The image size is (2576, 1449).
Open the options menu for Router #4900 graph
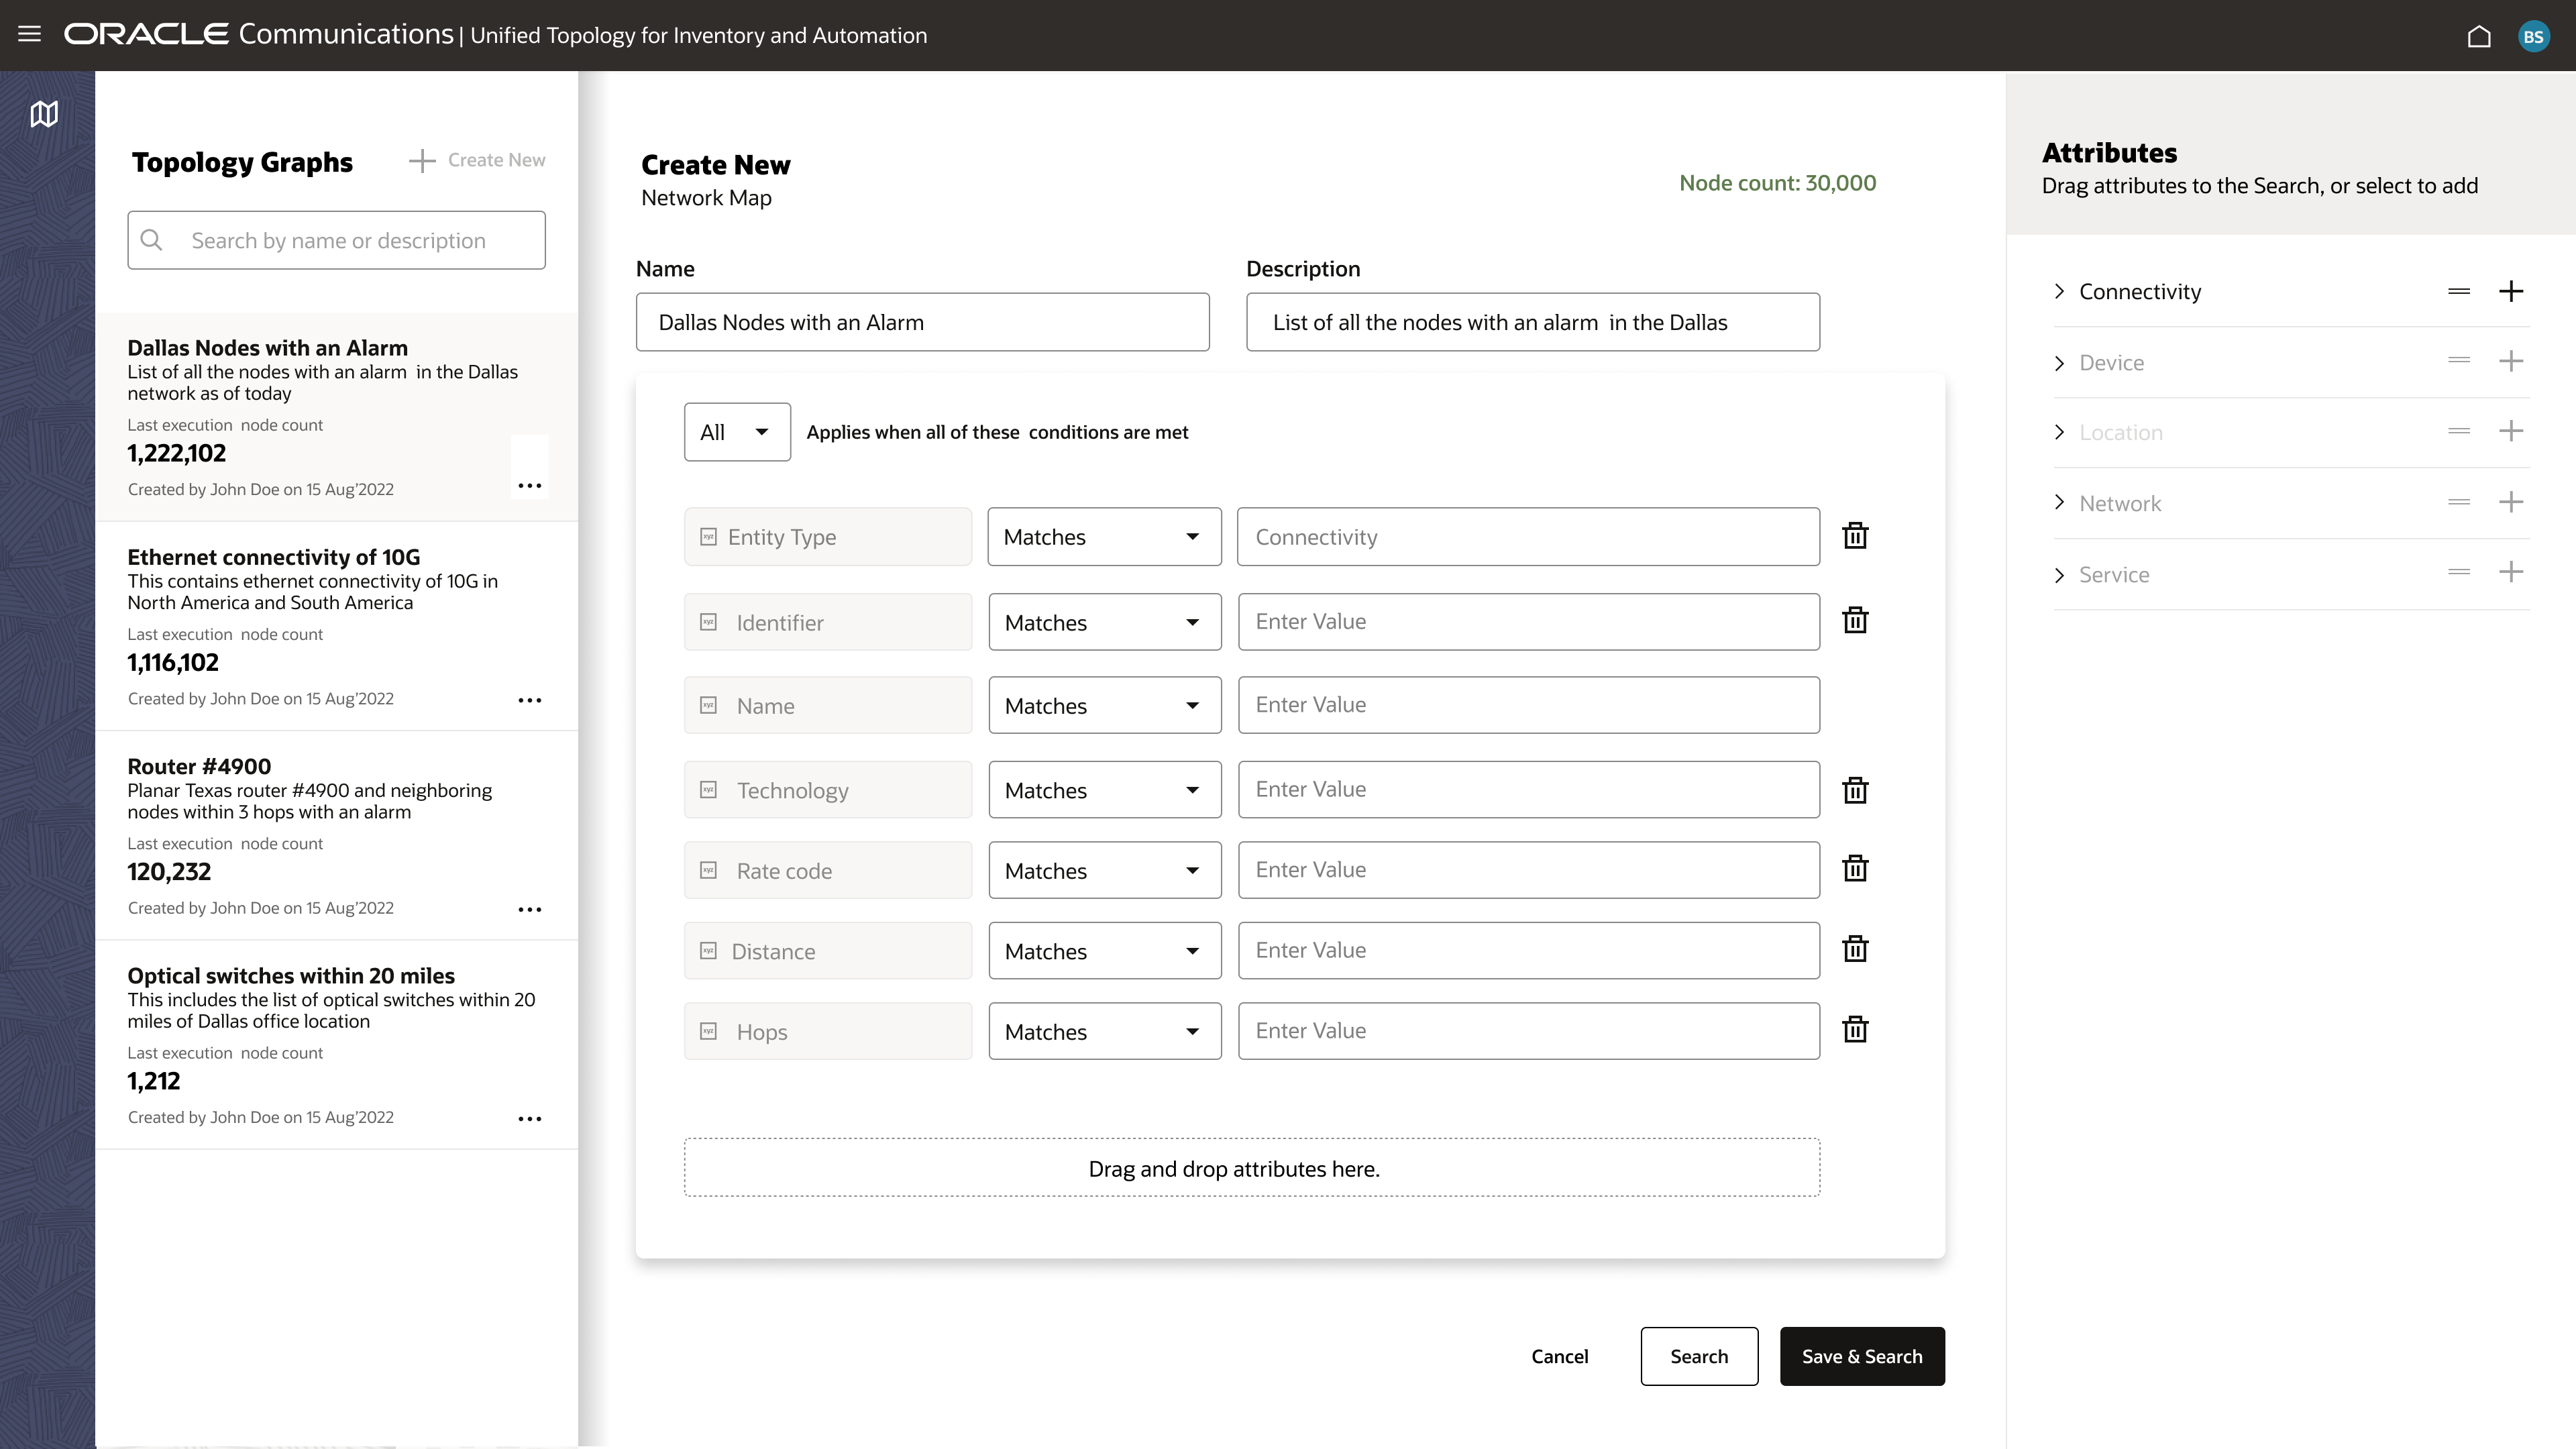pos(529,909)
